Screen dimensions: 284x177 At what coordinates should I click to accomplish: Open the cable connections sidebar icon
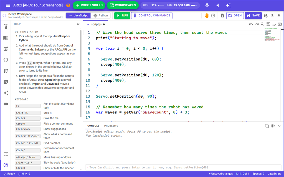6,71
